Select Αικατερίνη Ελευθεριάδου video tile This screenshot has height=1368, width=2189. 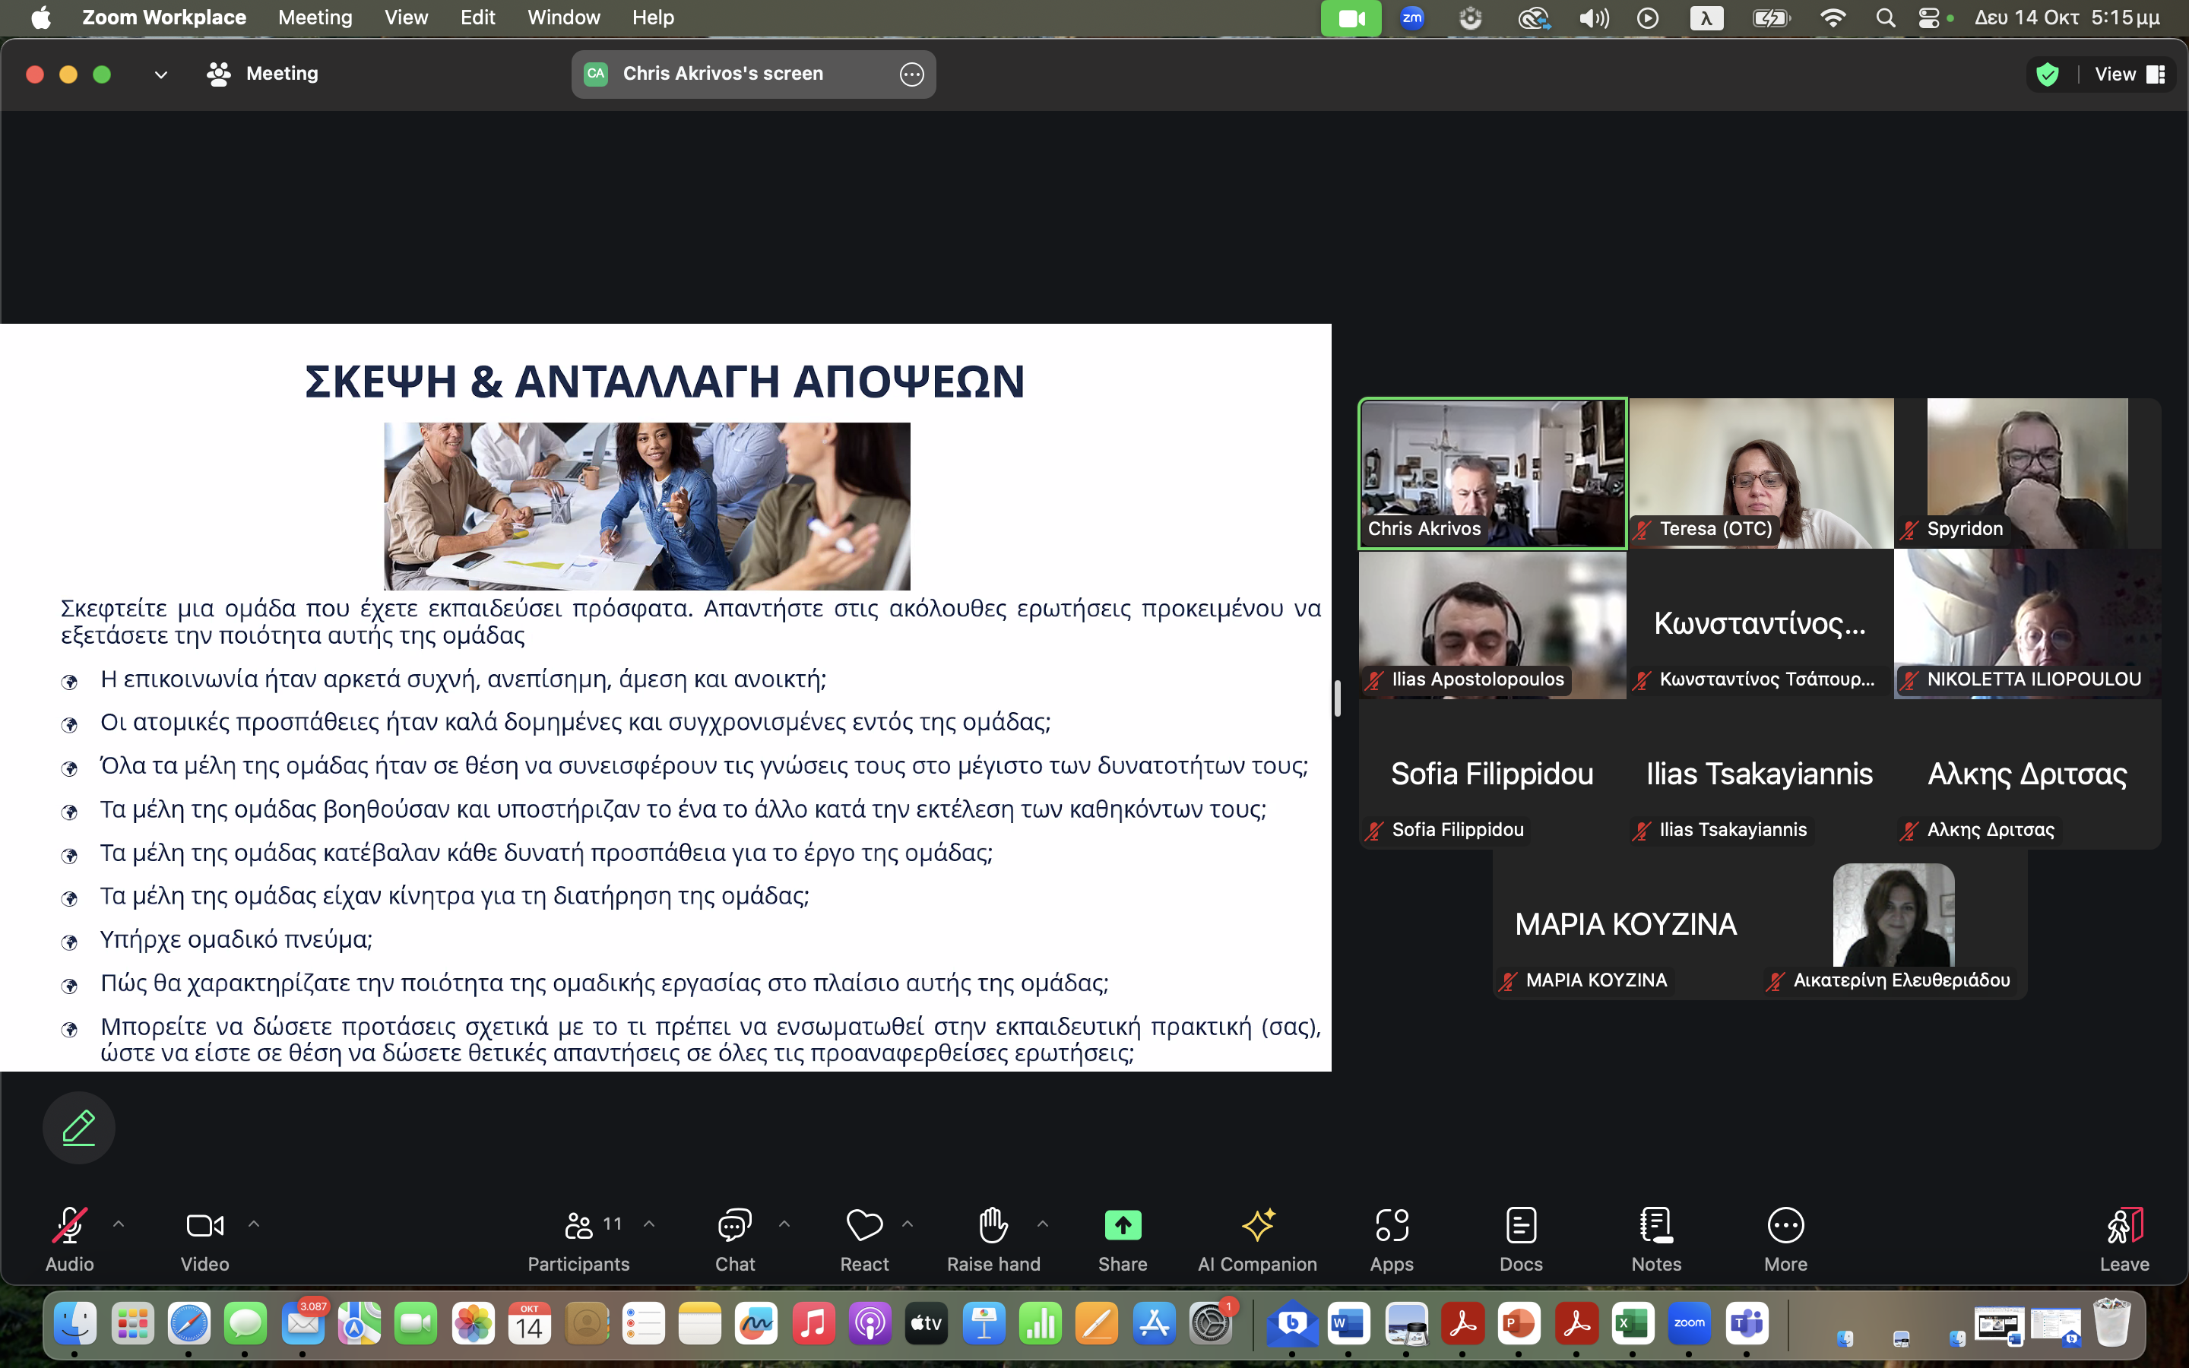pos(1893,925)
